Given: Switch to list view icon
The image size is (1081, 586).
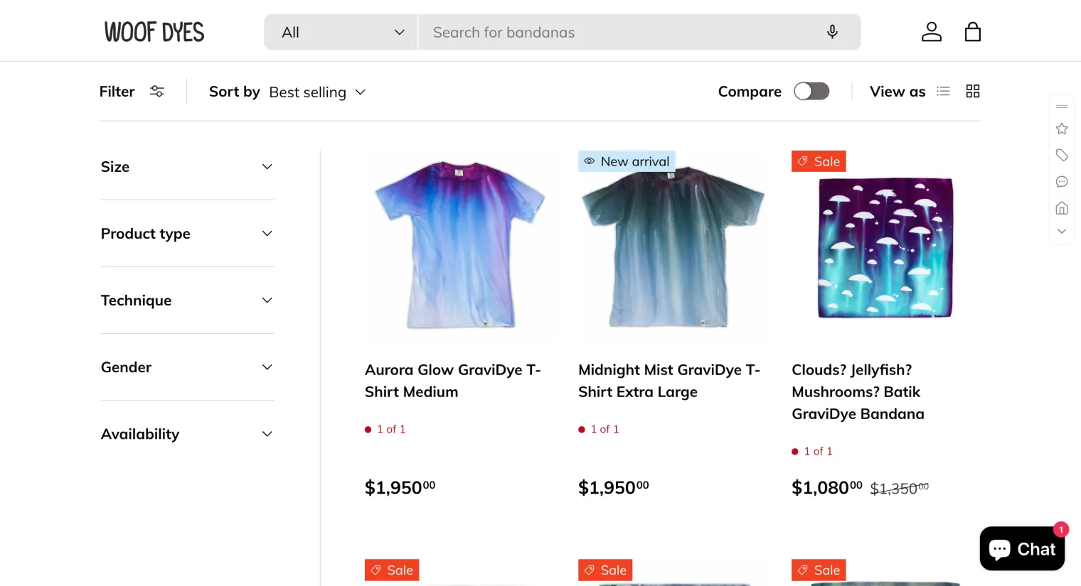Looking at the screenshot, I should (943, 91).
